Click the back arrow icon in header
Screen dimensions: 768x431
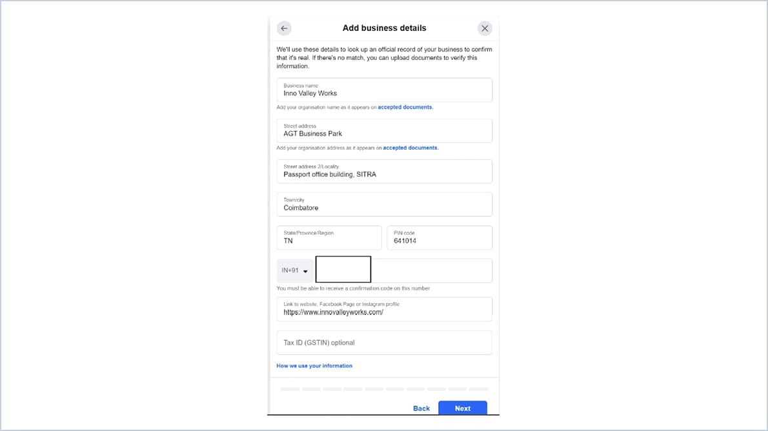(x=284, y=28)
